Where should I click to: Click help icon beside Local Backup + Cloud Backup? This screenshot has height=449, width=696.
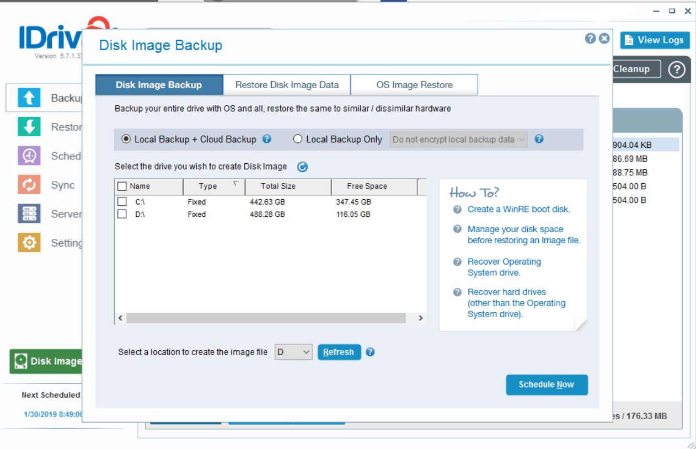tap(266, 139)
